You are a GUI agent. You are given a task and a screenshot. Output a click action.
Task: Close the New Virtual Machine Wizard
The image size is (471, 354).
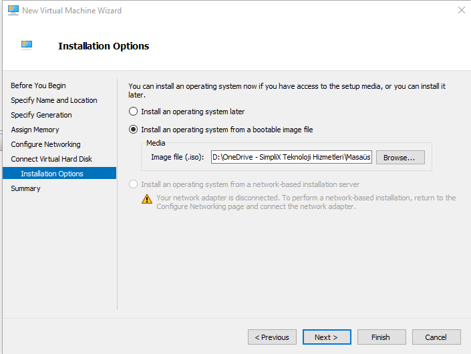[x=462, y=10]
